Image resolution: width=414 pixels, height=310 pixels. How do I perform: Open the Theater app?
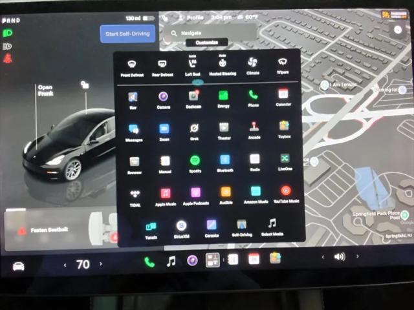click(224, 131)
